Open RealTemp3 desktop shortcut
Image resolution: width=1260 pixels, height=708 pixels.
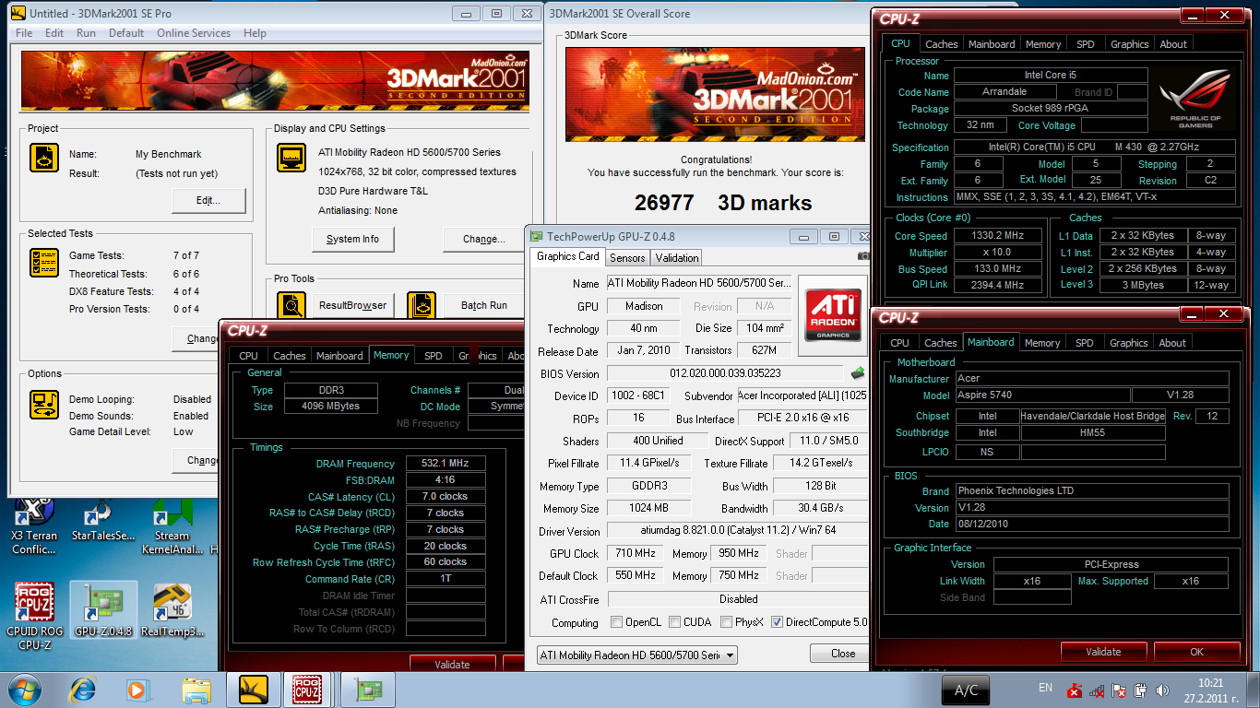click(x=172, y=610)
